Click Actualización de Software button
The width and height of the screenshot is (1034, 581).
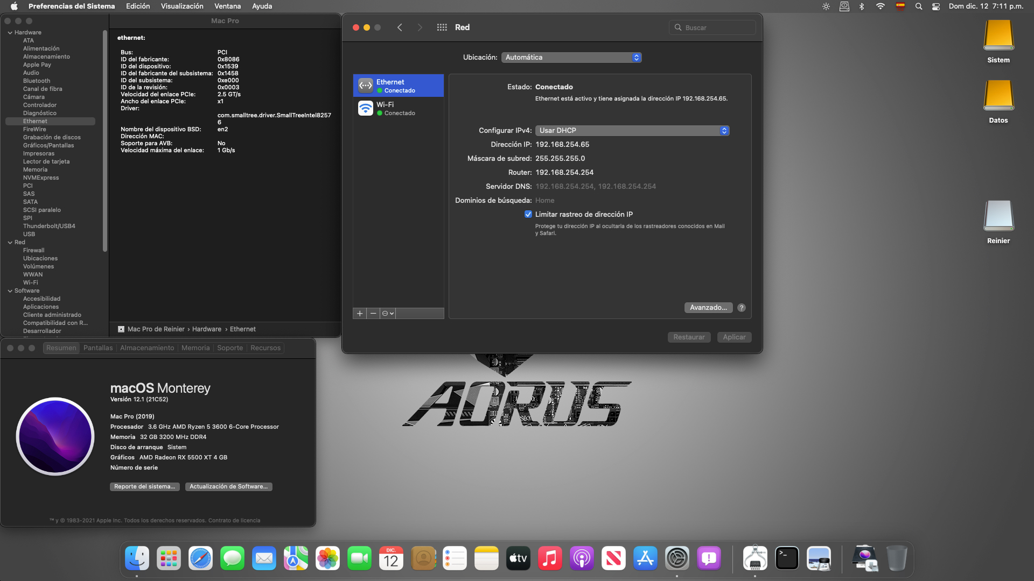click(x=228, y=487)
